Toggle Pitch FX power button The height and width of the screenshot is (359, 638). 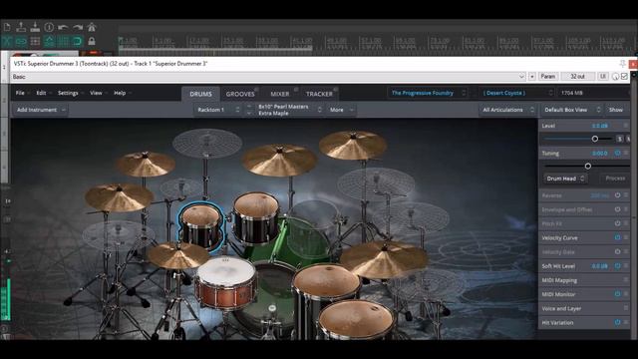click(617, 223)
